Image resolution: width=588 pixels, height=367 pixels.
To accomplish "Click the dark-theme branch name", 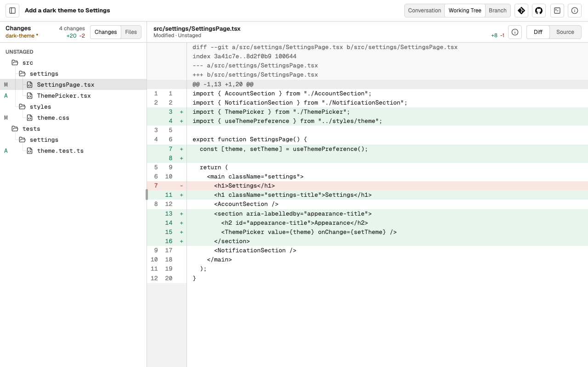I will coord(22,36).
